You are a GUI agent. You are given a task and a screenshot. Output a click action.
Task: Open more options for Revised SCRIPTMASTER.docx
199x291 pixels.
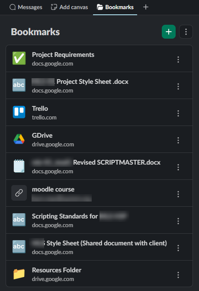point(178,167)
